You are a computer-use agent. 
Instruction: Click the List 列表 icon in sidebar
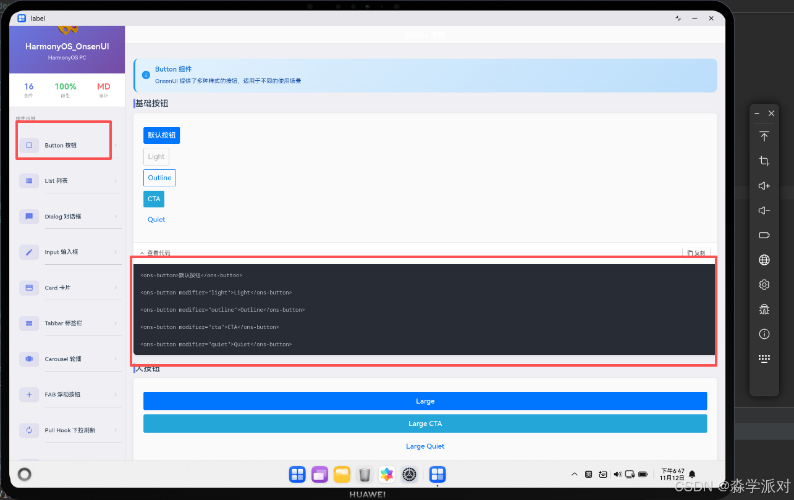point(29,181)
